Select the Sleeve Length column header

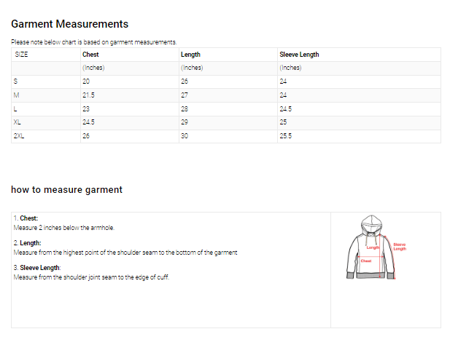point(299,55)
